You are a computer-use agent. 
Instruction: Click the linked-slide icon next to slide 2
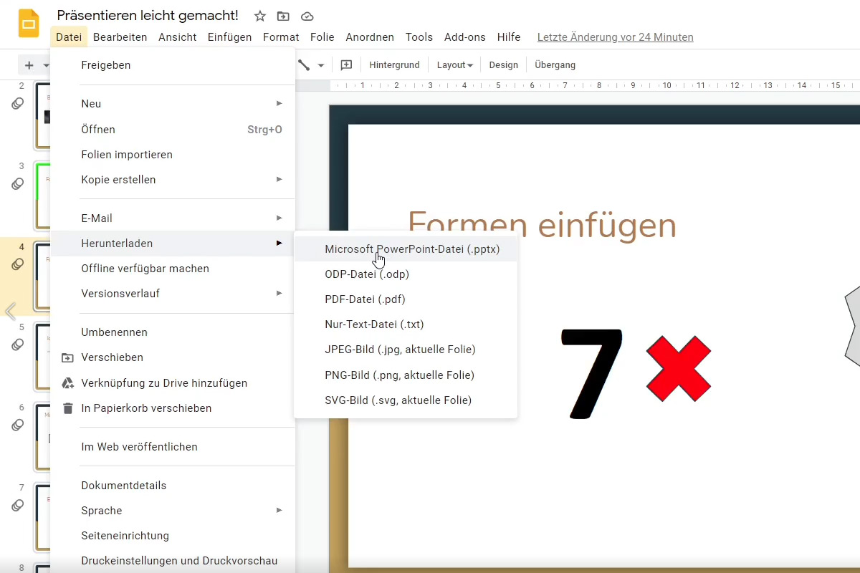point(18,105)
